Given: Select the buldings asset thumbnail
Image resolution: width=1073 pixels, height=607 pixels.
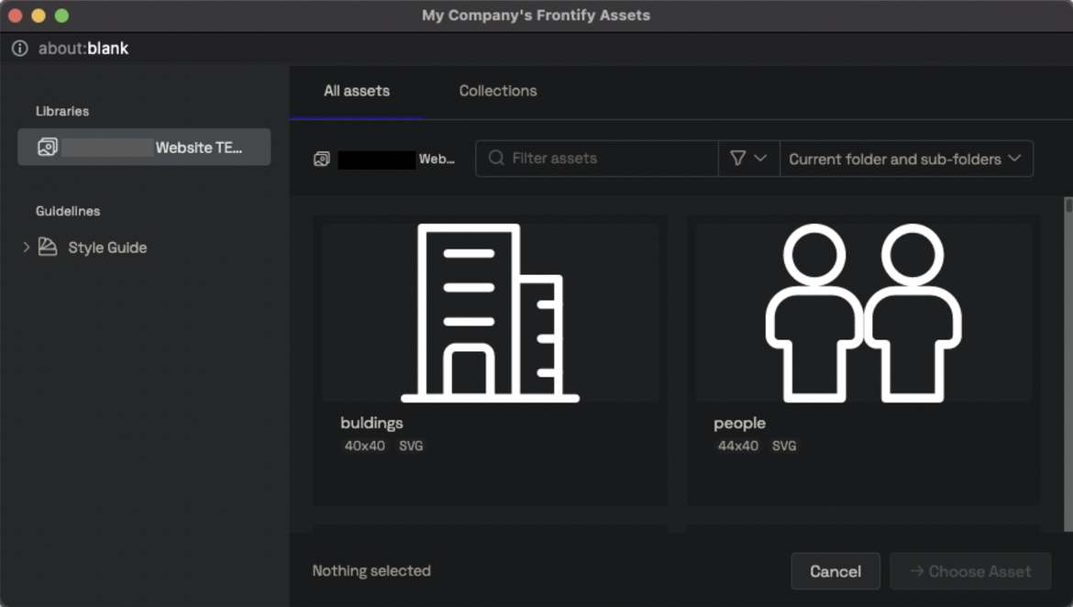Looking at the screenshot, I should [490, 313].
